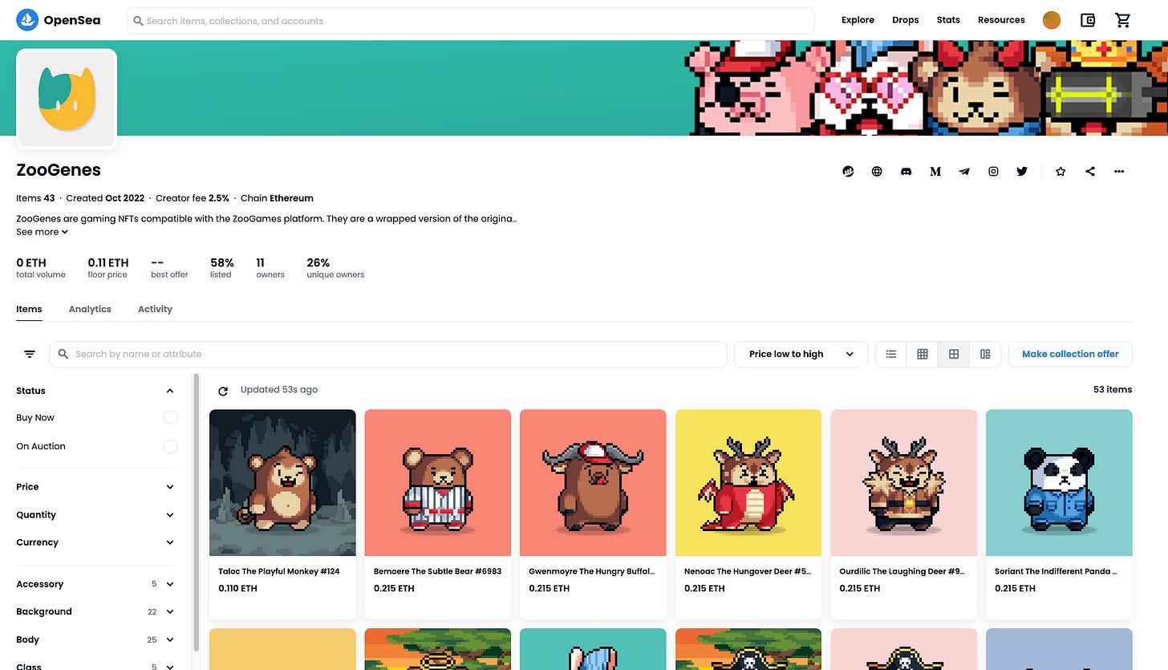Add collection to watchlist with star icon

point(1061,171)
